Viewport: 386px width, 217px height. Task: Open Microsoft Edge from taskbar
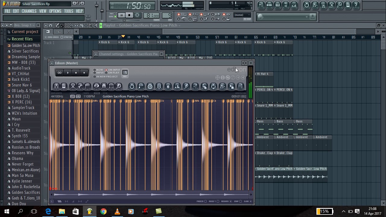(48, 211)
